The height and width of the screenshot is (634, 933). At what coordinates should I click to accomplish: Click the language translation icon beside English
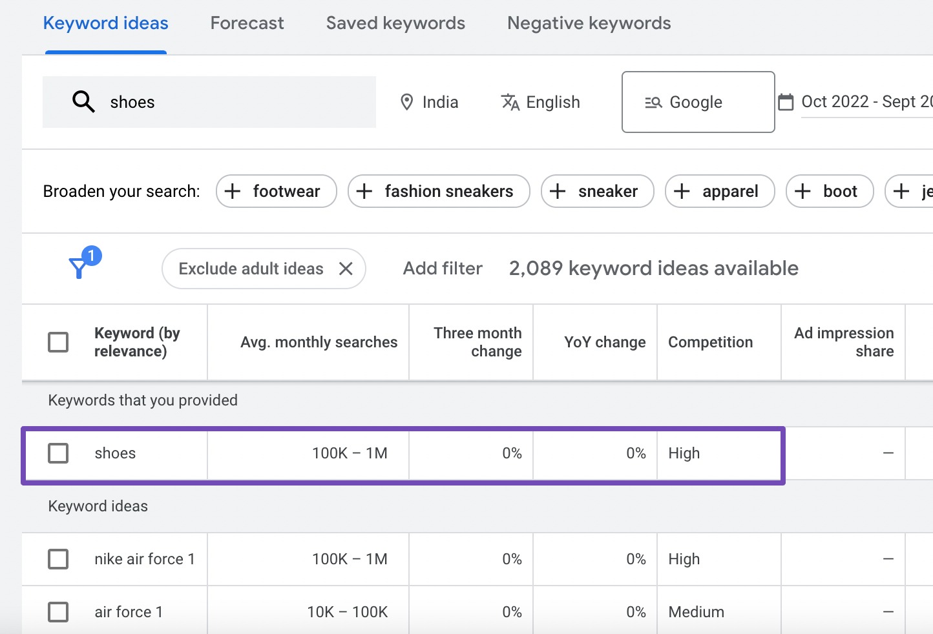click(510, 102)
